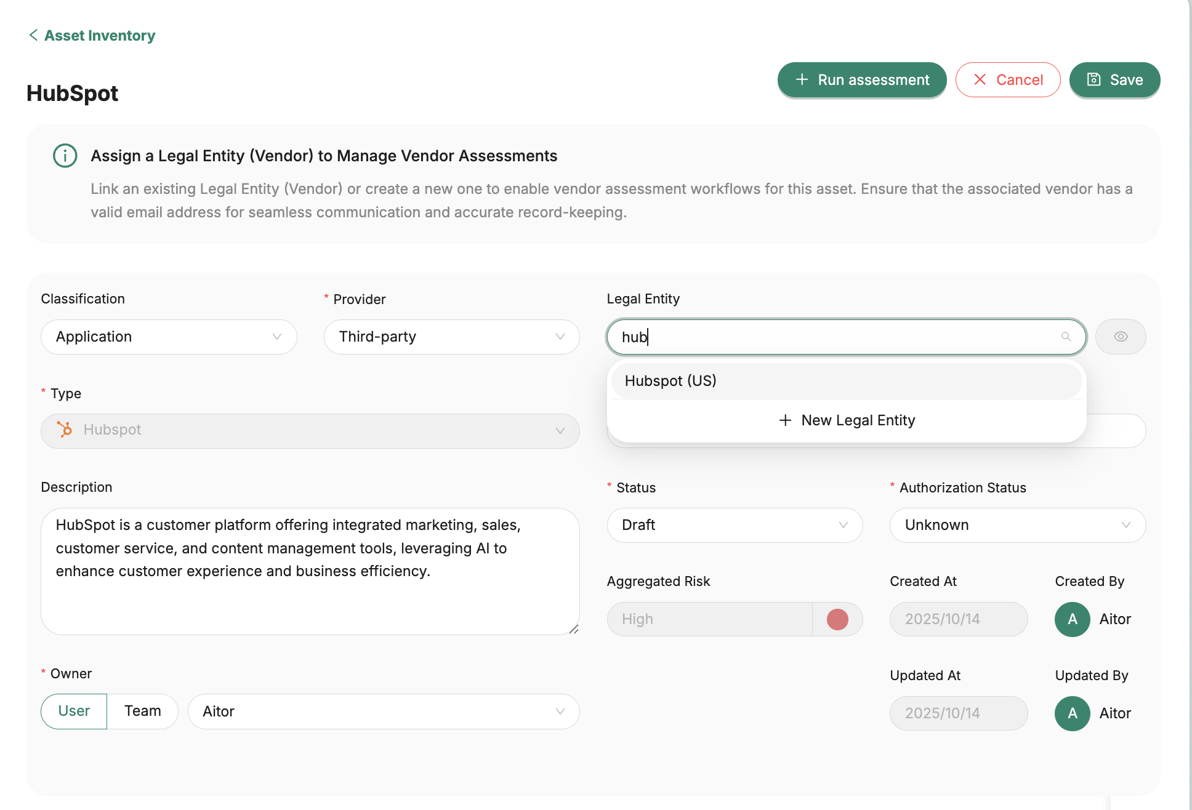Switch owner type to Team
This screenshot has height=810, width=1192.
(x=142, y=711)
